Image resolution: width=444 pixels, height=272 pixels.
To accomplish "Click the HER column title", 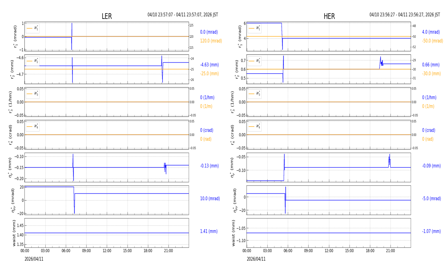I will click(x=329, y=16).
